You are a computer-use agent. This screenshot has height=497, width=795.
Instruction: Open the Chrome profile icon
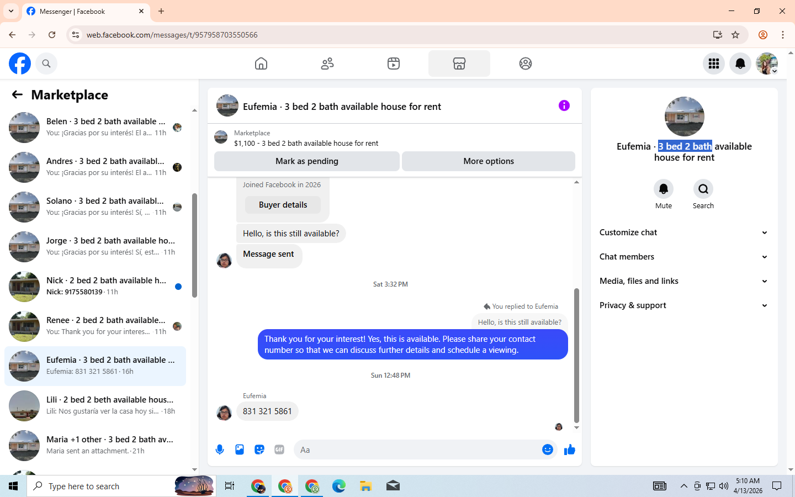click(x=763, y=35)
